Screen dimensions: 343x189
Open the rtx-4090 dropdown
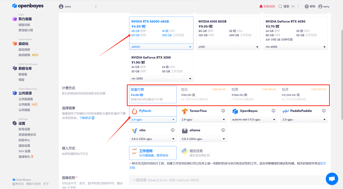(295, 47)
